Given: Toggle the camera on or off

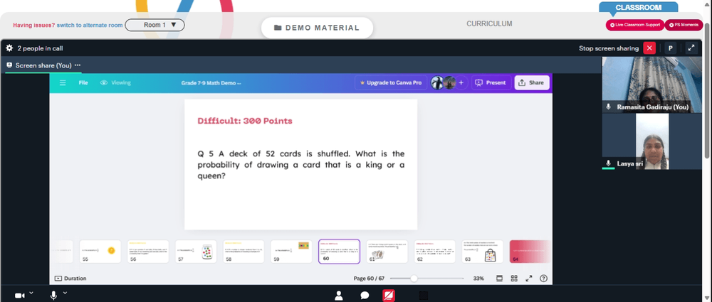Looking at the screenshot, I should (x=19, y=296).
